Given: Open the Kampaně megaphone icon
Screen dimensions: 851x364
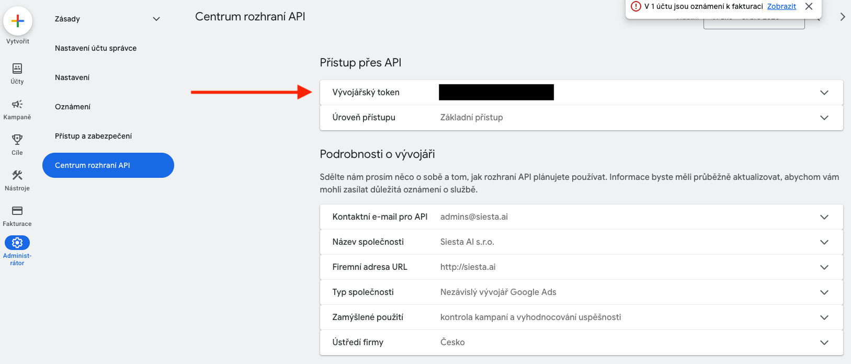Looking at the screenshot, I should click(x=17, y=104).
